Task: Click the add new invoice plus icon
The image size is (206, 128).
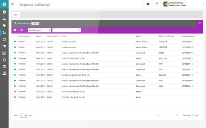Action: tap(15, 30)
